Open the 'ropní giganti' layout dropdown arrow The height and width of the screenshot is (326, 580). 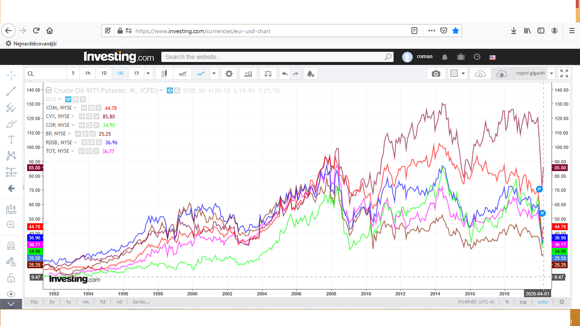click(x=552, y=73)
